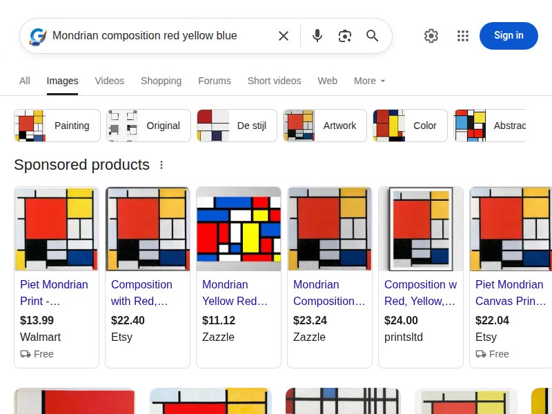The image size is (552, 414).
Task: Switch to the Shopping tab
Action: [x=161, y=81]
